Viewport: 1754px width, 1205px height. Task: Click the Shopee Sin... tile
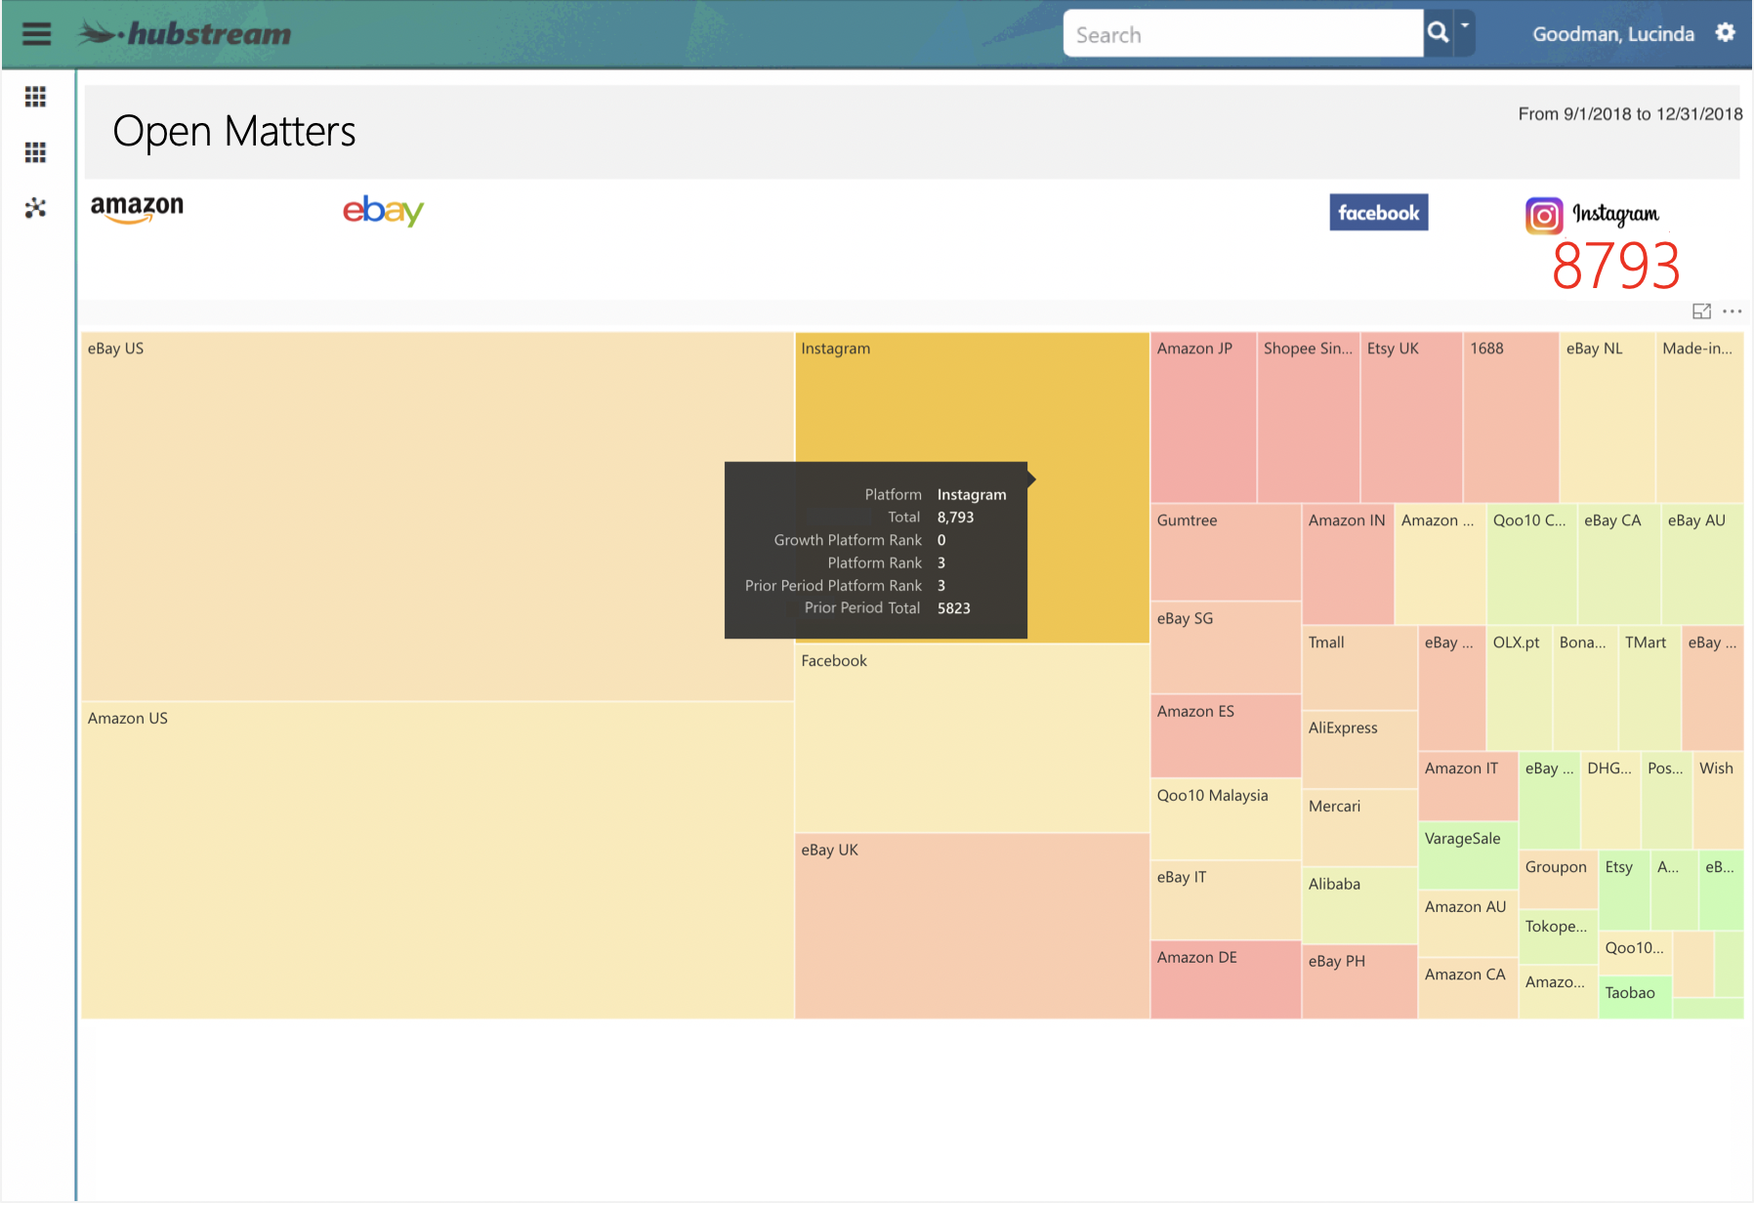click(x=1308, y=418)
